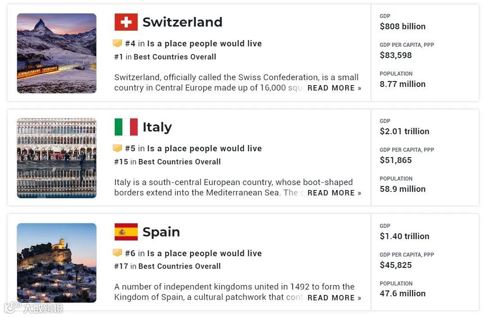Click the Spain flag icon

coord(126,232)
